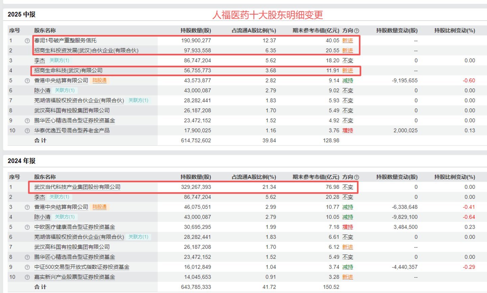The width and height of the screenshot is (487, 293).
Task: Click 减持 link in 2025 中报 香港中央结算 row
Action: pos(348,81)
